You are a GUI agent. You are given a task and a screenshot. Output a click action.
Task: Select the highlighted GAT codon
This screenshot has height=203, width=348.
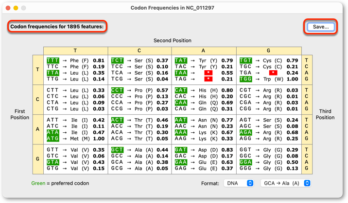(181, 150)
